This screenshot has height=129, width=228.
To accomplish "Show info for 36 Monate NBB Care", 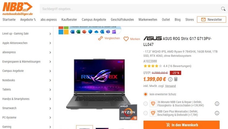I will pyautogui.click(x=217, y=104).
